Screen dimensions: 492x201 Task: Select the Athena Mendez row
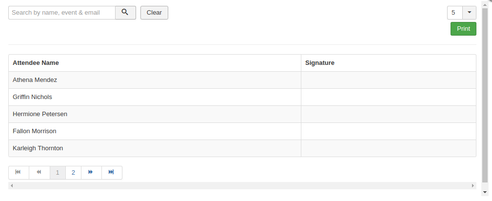(35, 80)
